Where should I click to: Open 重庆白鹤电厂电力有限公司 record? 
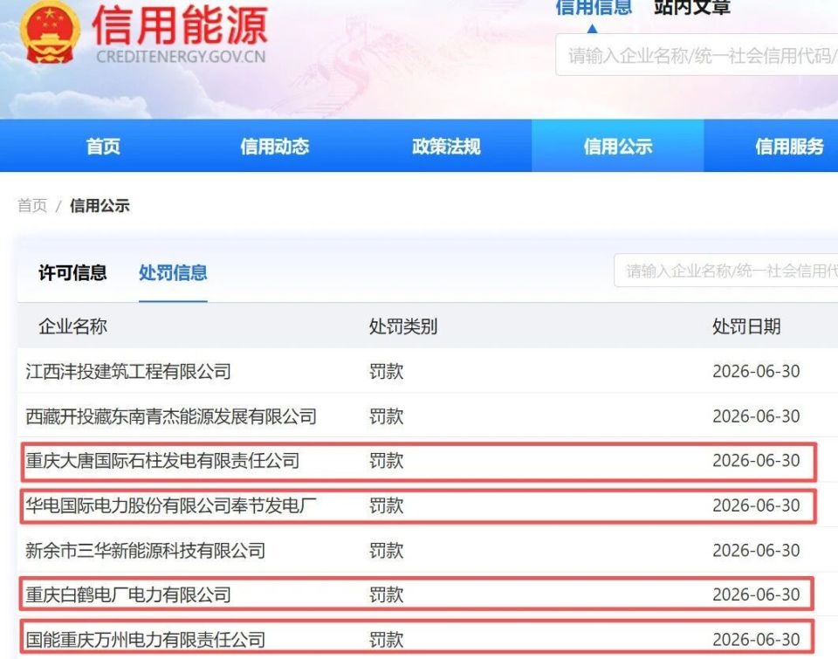128,594
